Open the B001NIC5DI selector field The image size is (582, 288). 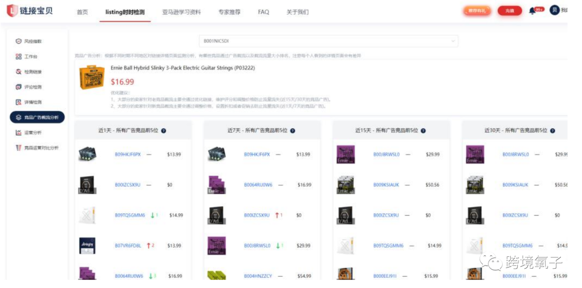pyautogui.click(x=329, y=41)
